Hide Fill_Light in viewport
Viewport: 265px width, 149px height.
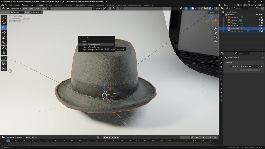coord(259,23)
